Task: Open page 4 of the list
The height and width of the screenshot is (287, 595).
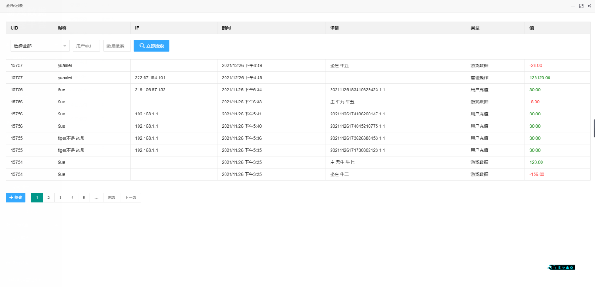Action: coord(72,198)
